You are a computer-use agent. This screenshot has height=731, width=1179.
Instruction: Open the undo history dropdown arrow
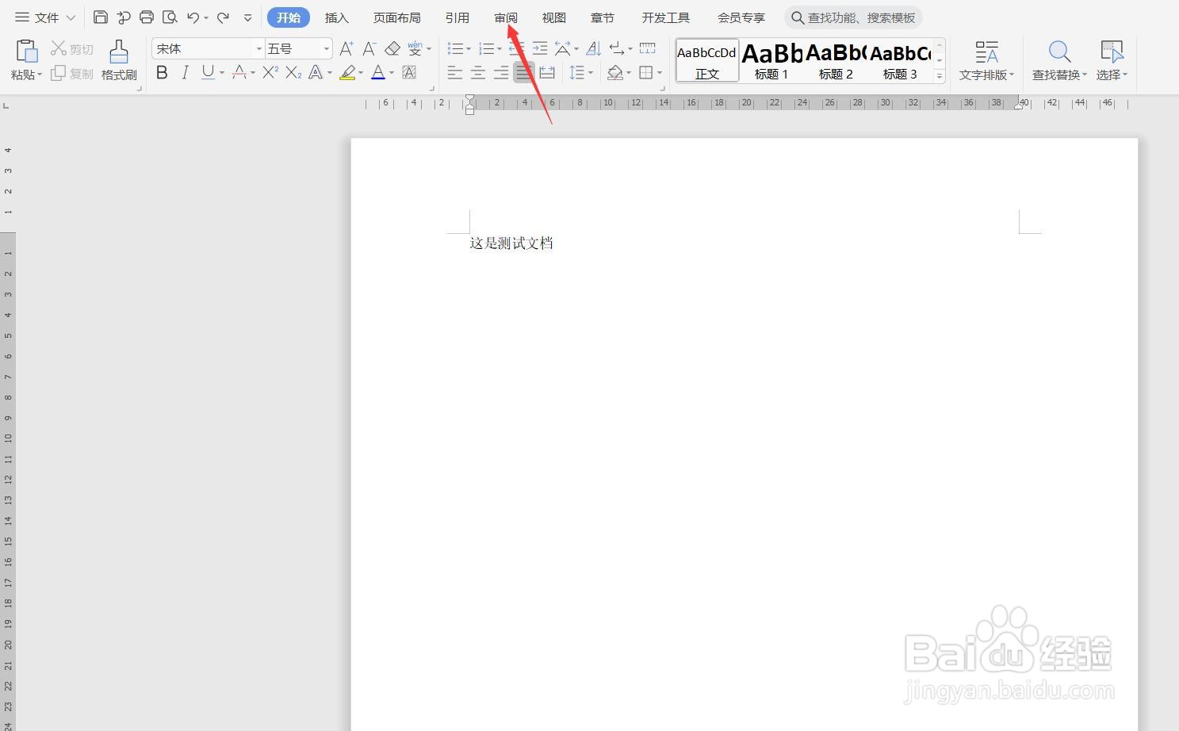[x=206, y=17]
